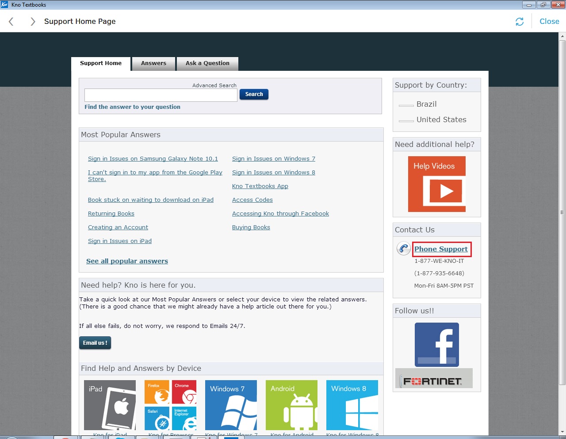Open the Returning Books answer

[x=111, y=214]
